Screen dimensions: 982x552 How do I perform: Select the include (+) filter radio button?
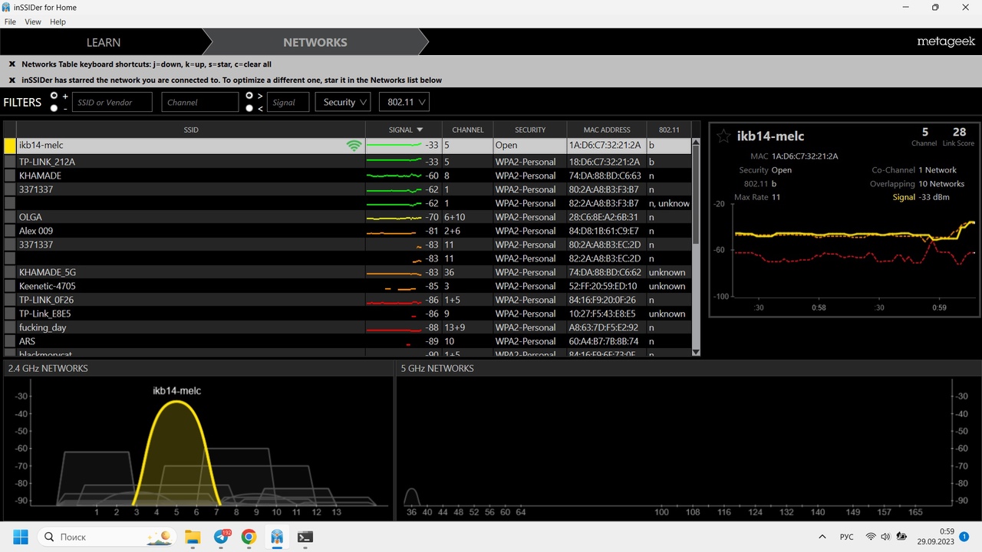pos(54,96)
